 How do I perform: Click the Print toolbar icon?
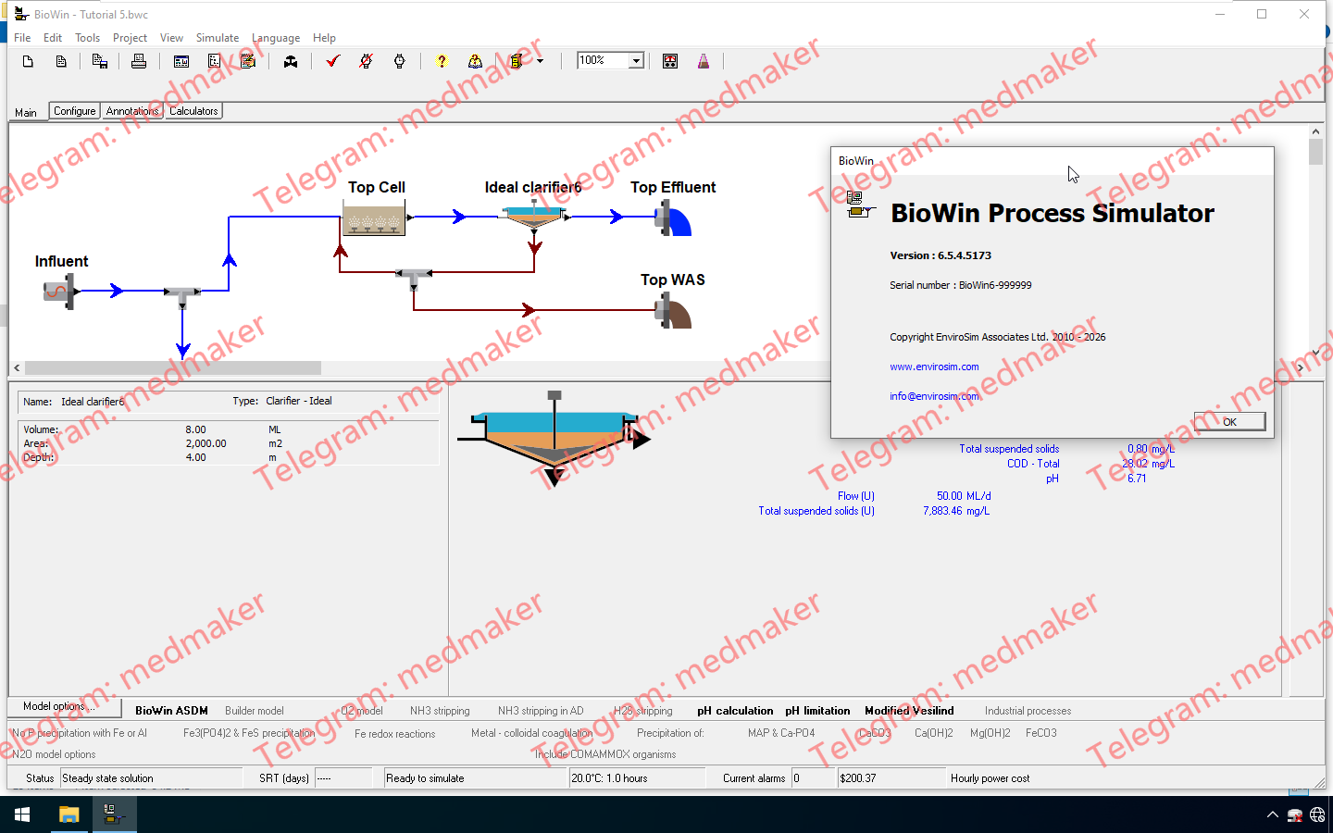(139, 61)
